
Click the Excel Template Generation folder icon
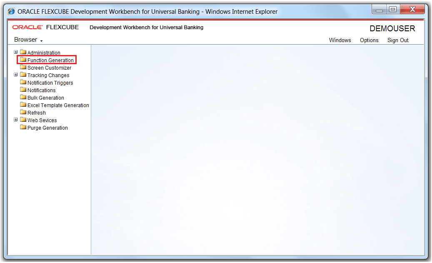click(x=23, y=105)
